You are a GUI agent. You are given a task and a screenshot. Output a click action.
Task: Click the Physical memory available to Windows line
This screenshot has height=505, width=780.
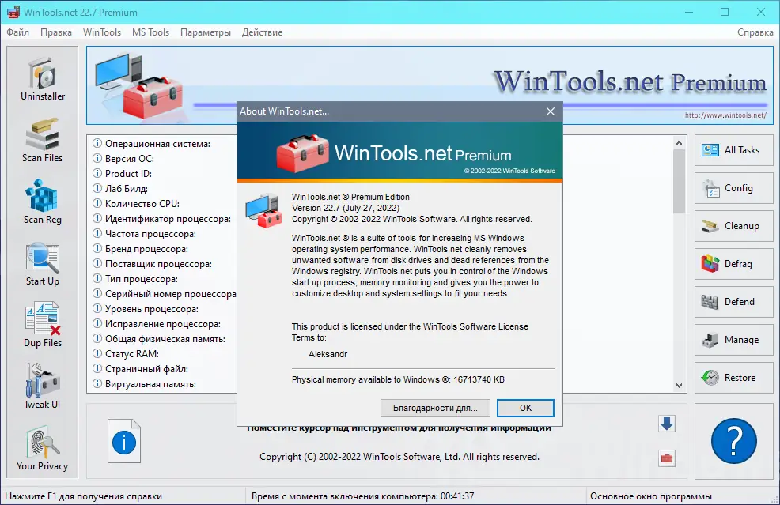click(398, 379)
